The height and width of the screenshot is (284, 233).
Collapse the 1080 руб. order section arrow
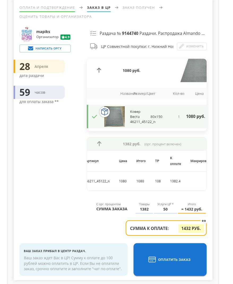[x=99, y=70]
